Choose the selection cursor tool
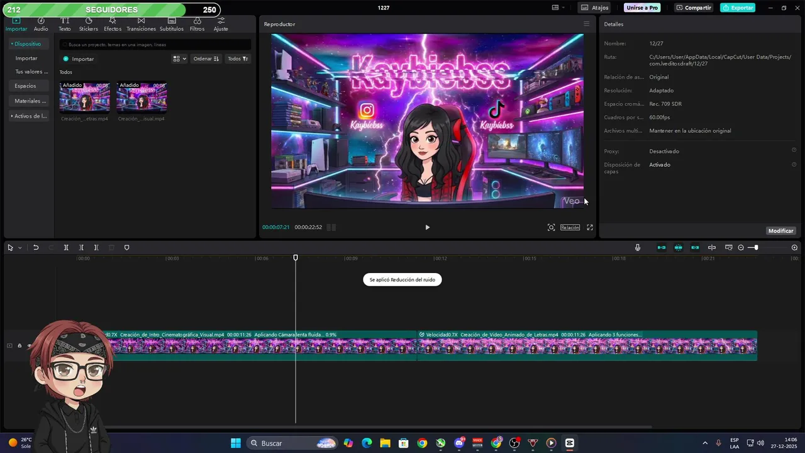This screenshot has height=453, width=805. pyautogui.click(x=10, y=247)
